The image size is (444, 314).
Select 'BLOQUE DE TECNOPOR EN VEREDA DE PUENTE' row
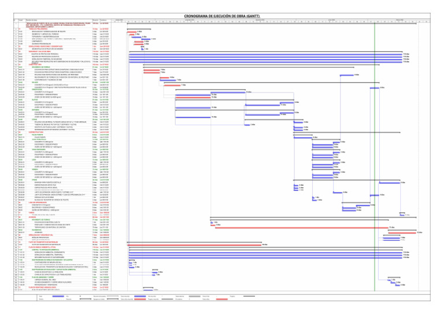click(x=62, y=200)
